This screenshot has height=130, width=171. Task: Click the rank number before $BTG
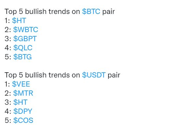pyautogui.click(x=8, y=57)
